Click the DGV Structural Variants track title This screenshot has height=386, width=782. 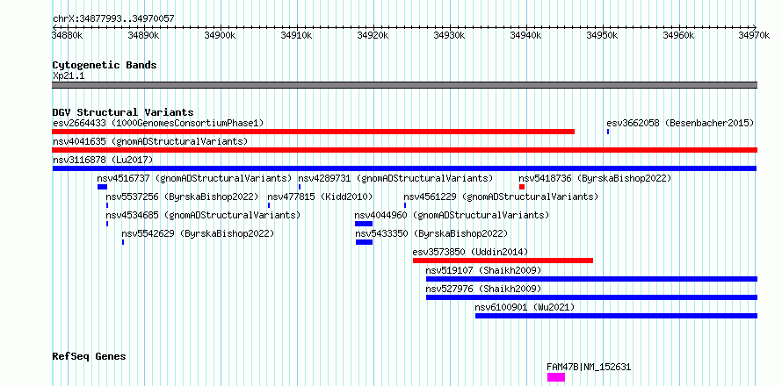tap(123, 112)
